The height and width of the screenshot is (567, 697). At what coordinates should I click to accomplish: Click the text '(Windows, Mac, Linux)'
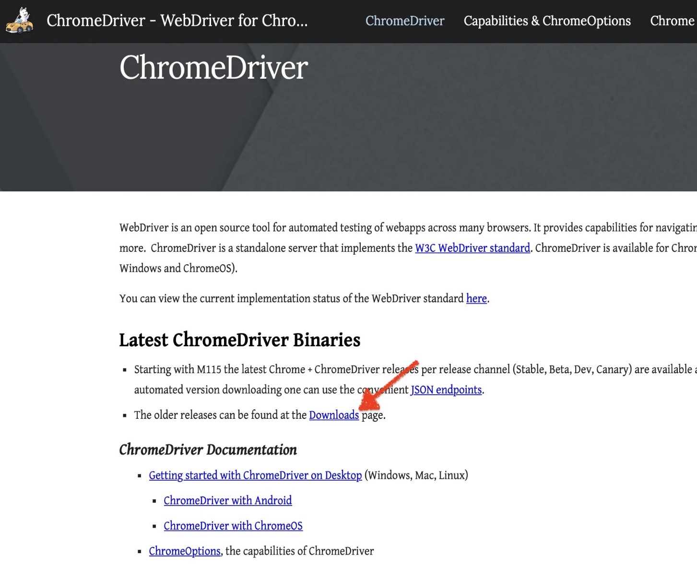click(416, 475)
